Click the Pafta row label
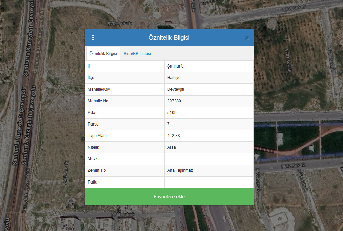This screenshot has width=343, height=231. (93, 182)
